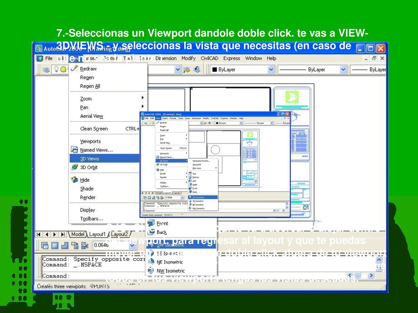
Task: Select the Left view icon in small submenu
Action: 190,181
